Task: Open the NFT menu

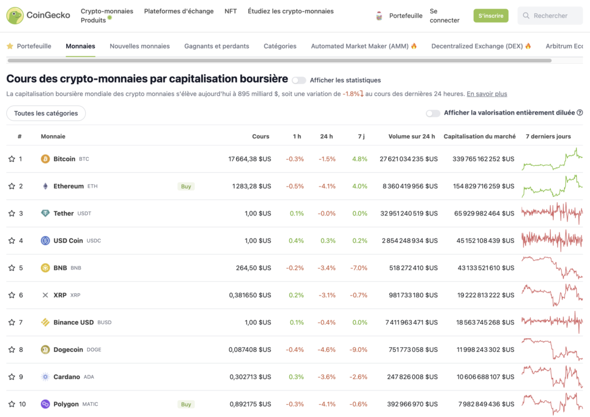Action: [230, 11]
